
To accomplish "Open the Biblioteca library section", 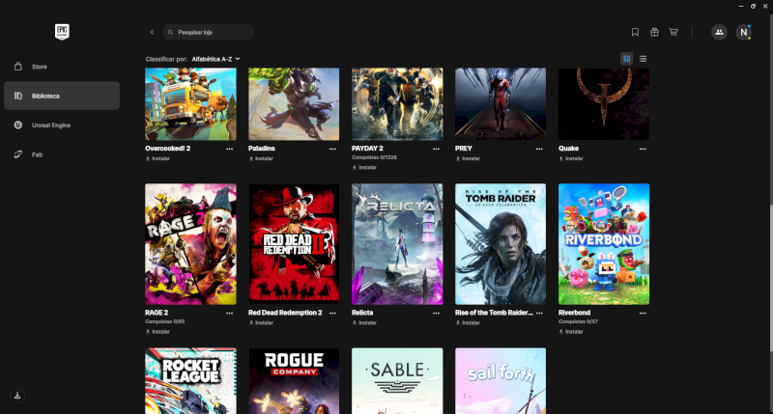I will click(62, 96).
